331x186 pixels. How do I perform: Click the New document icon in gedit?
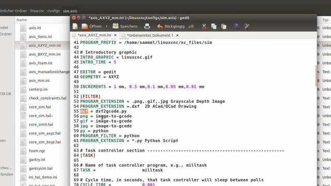coord(75,26)
